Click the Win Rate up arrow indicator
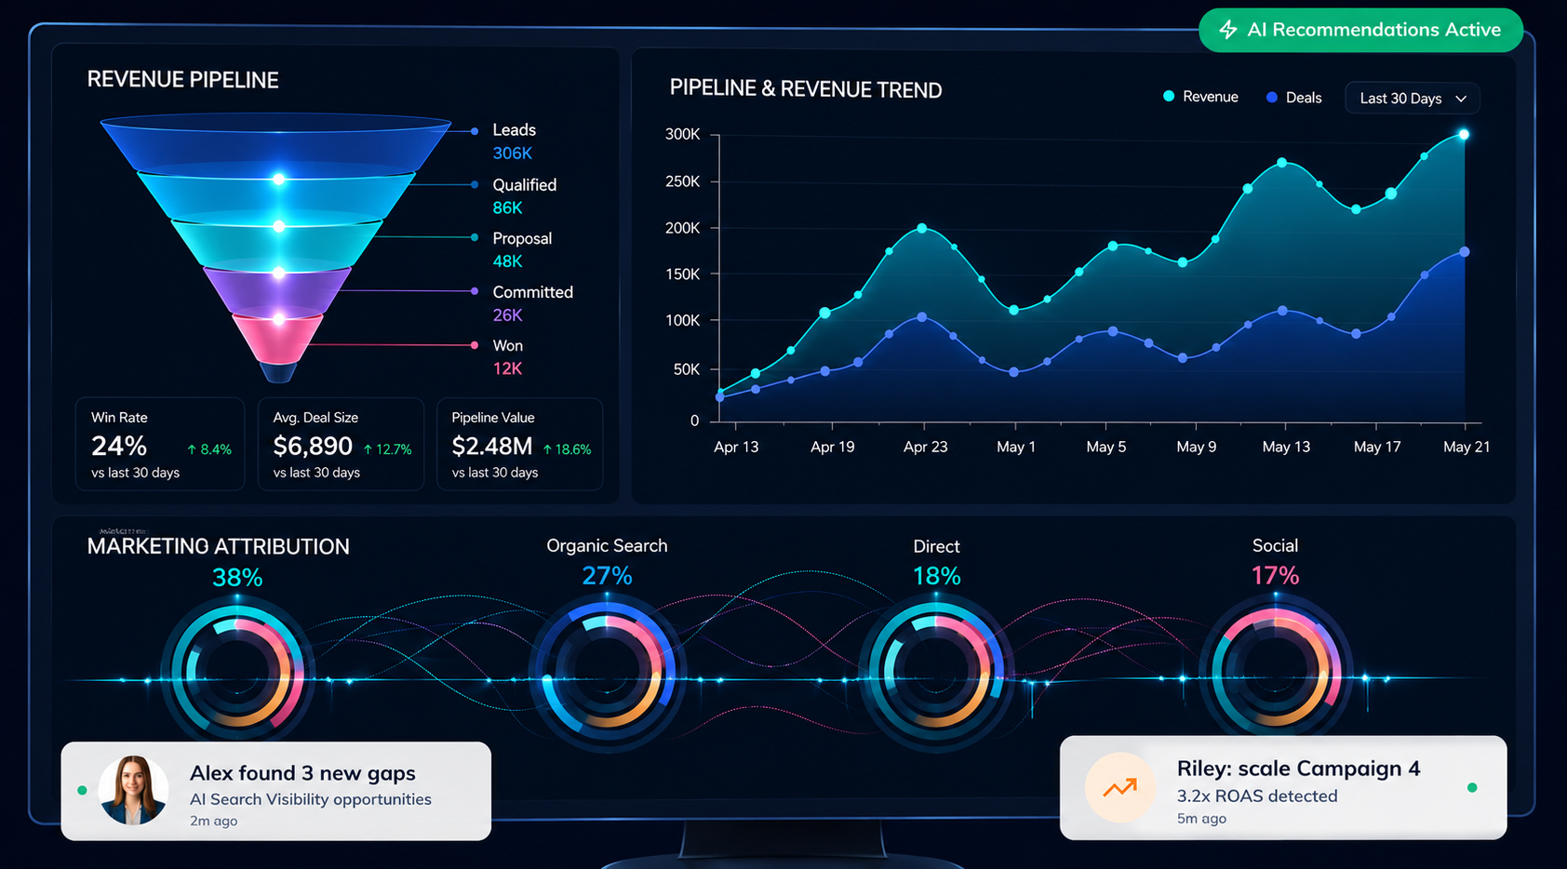The width and height of the screenshot is (1567, 869). coord(192,449)
